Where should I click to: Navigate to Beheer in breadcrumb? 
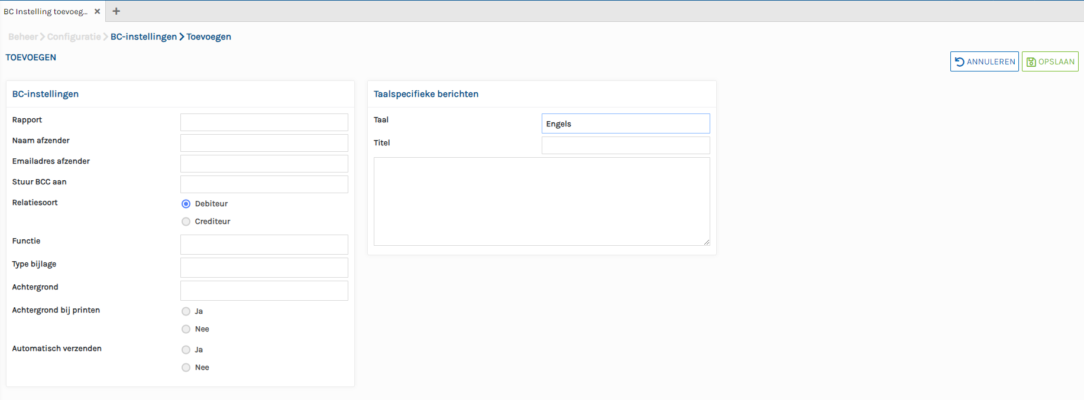click(x=23, y=37)
